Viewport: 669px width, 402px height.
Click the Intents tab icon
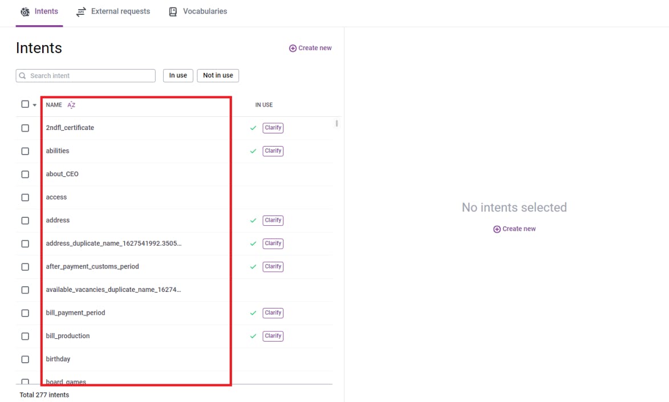[x=25, y=12]
